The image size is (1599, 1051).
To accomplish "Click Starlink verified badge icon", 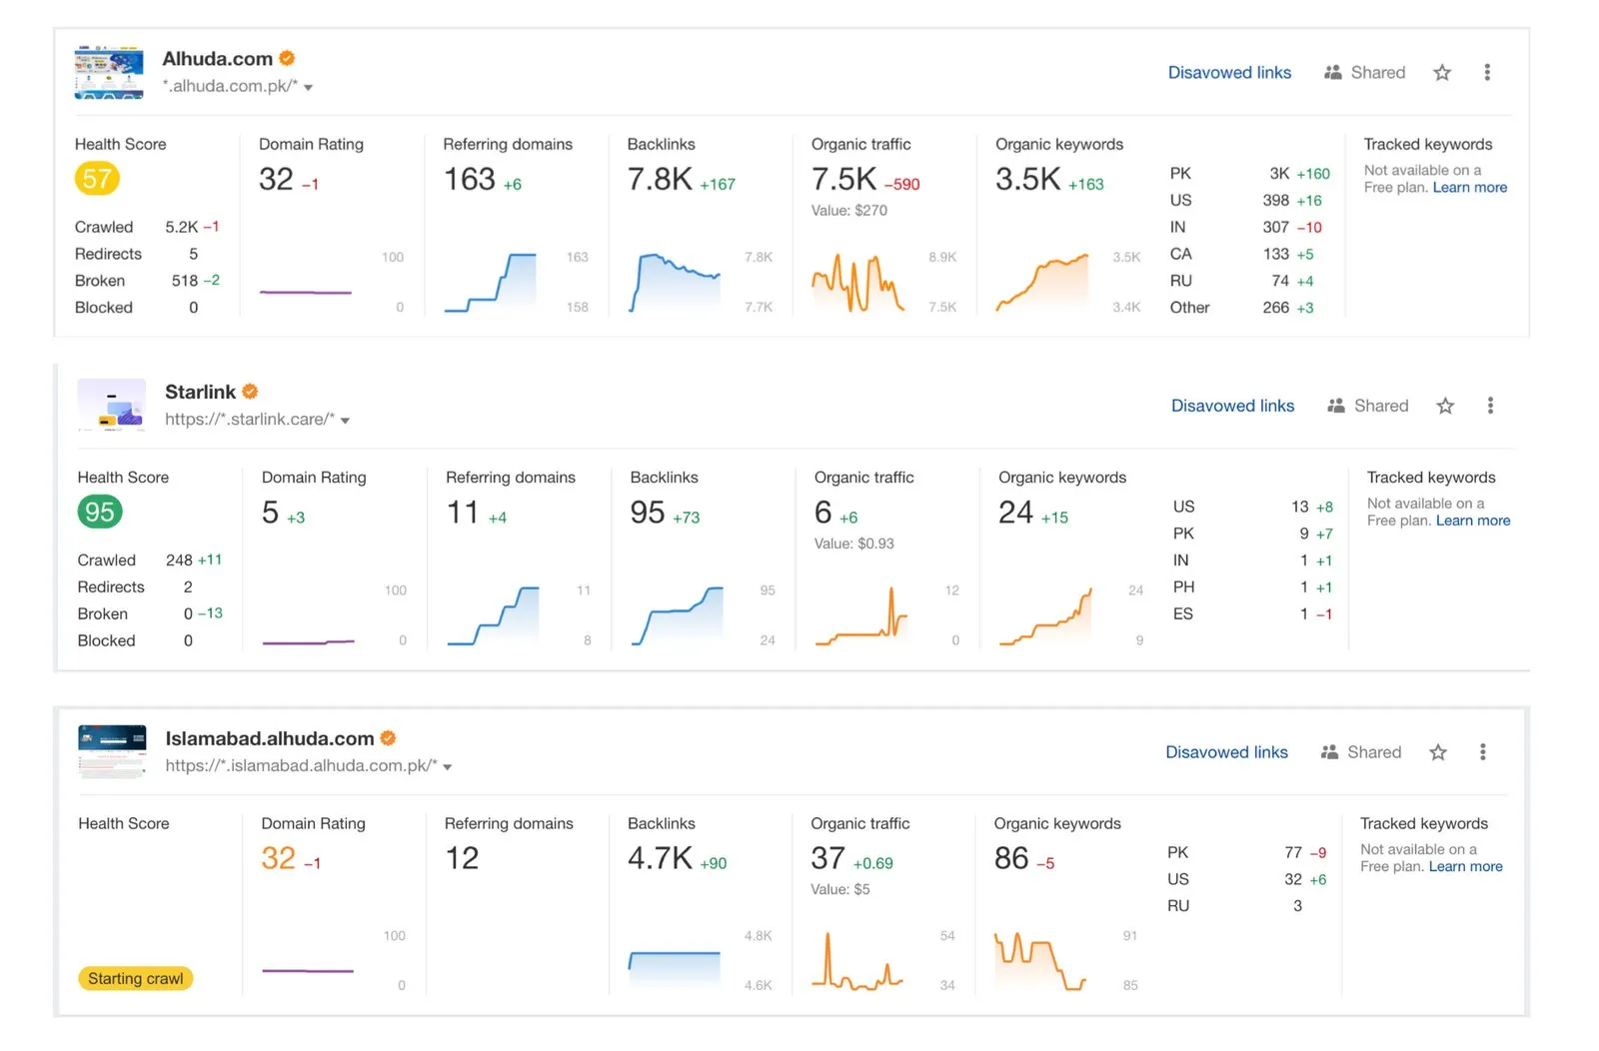I will pos(250,392).
